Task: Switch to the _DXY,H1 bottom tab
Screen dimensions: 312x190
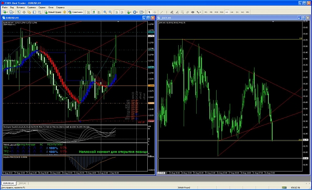Action: [22, 183]
